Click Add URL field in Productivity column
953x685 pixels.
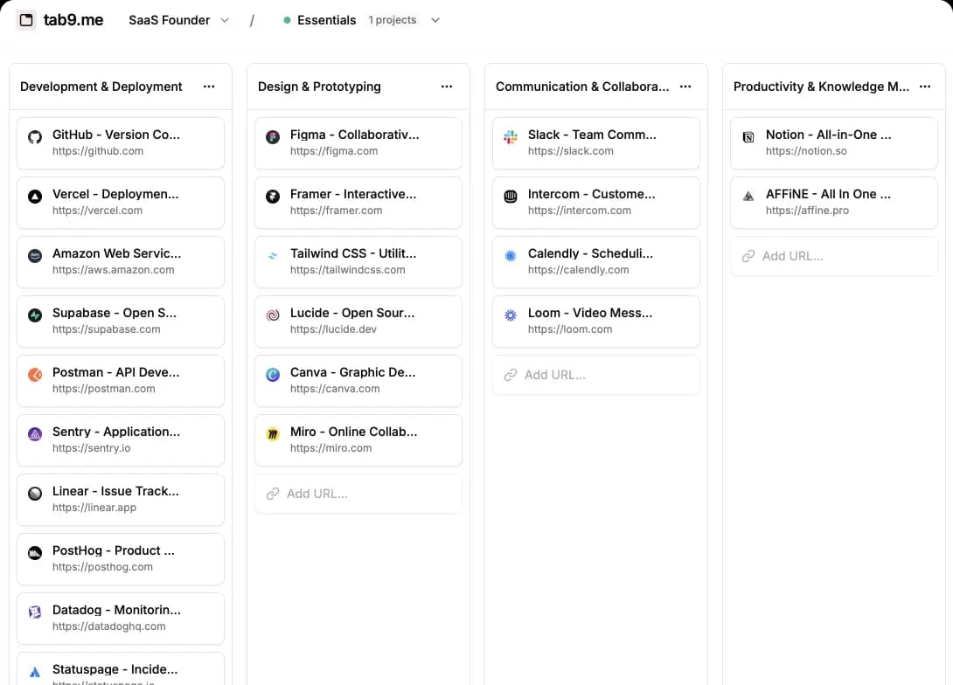click(x=834, y=256)
